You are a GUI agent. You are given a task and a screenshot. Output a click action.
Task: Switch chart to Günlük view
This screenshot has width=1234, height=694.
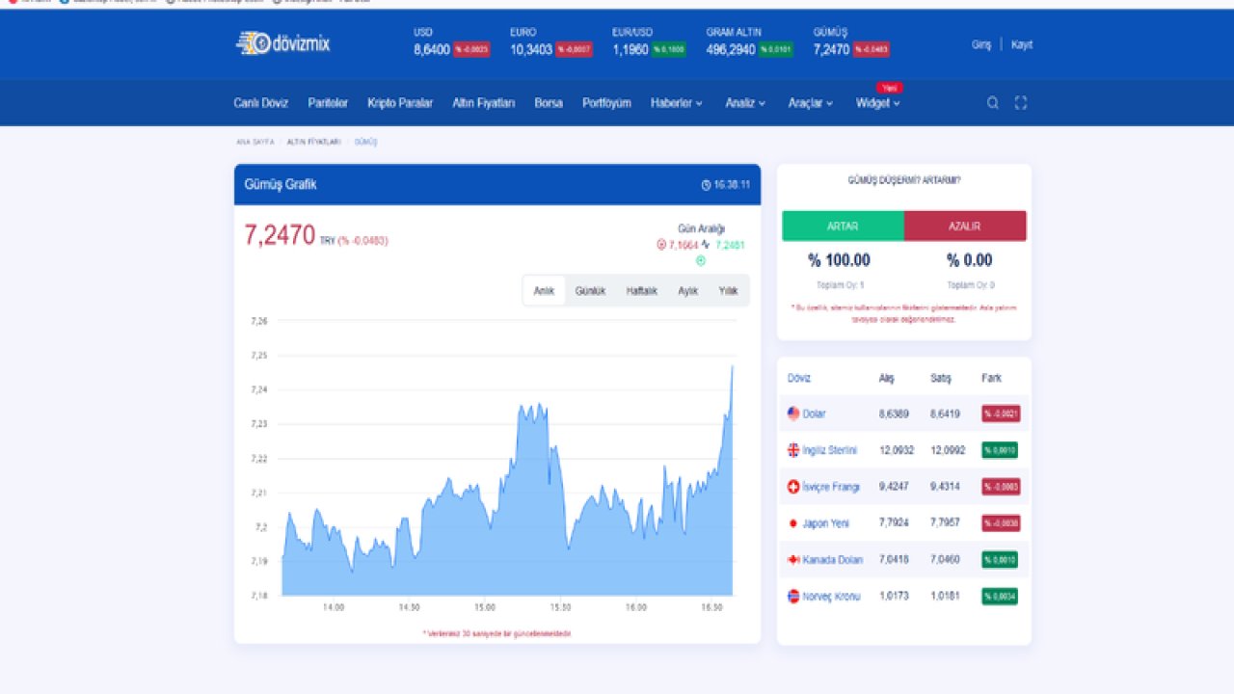[x=590, y=291]
